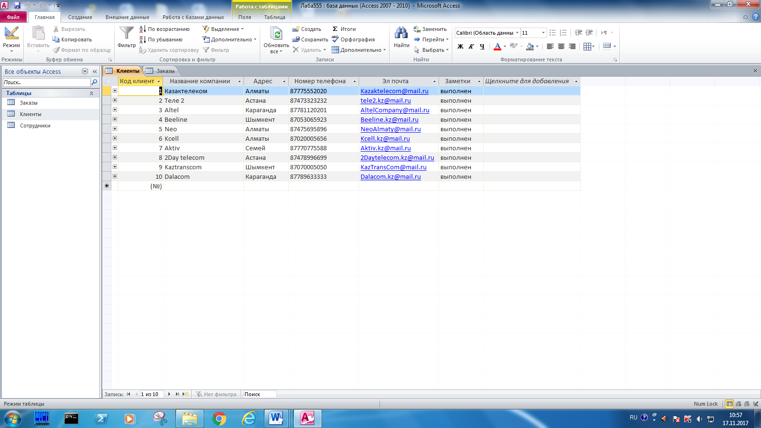761x428 pixels.
Task: Open the Заказы table in navigation
Action: click(29, 103)
